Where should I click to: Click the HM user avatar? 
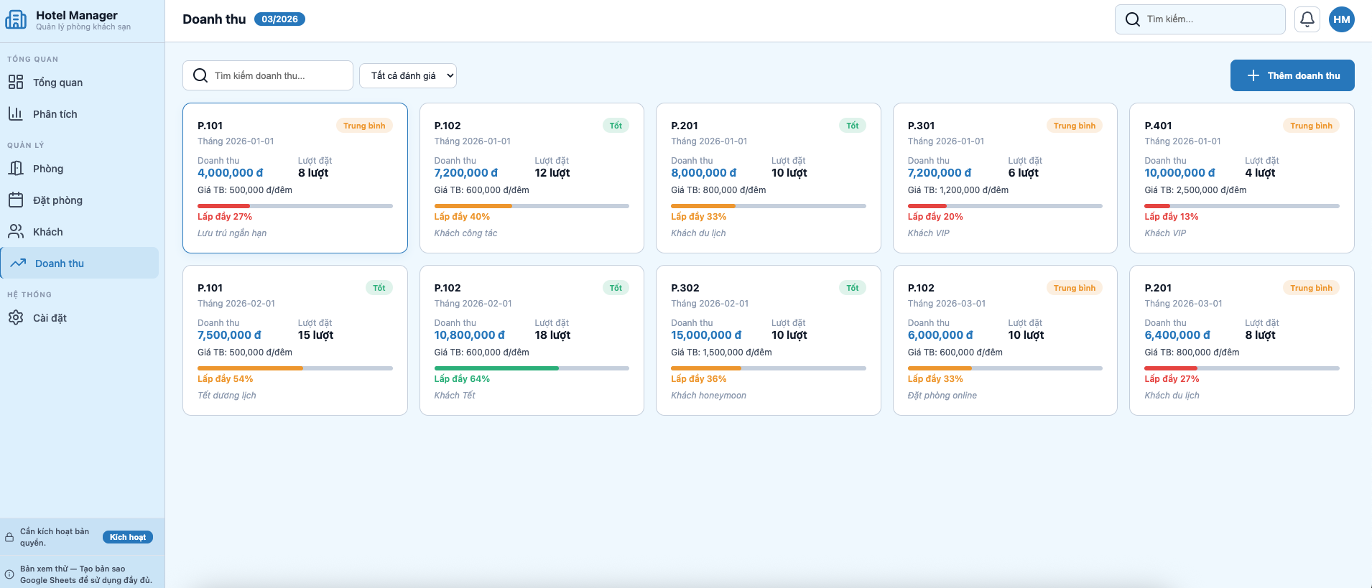(x=1341, y=19)
